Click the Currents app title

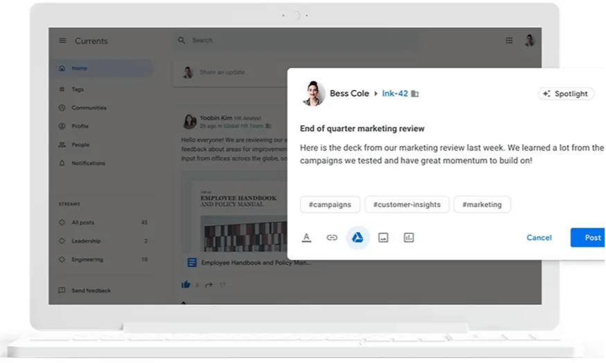pyautogui.click(x=91, y=41)
